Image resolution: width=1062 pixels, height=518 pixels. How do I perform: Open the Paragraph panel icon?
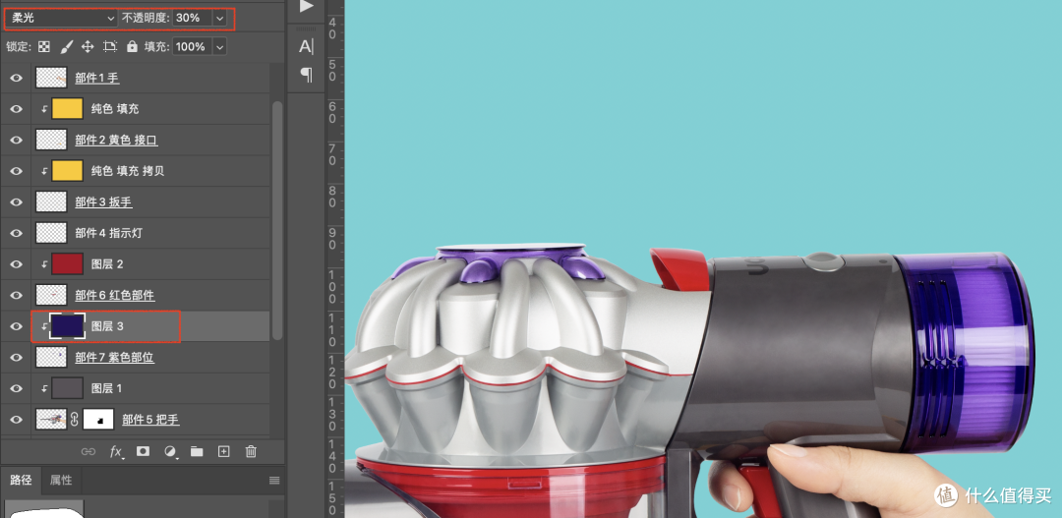(306, 75)
